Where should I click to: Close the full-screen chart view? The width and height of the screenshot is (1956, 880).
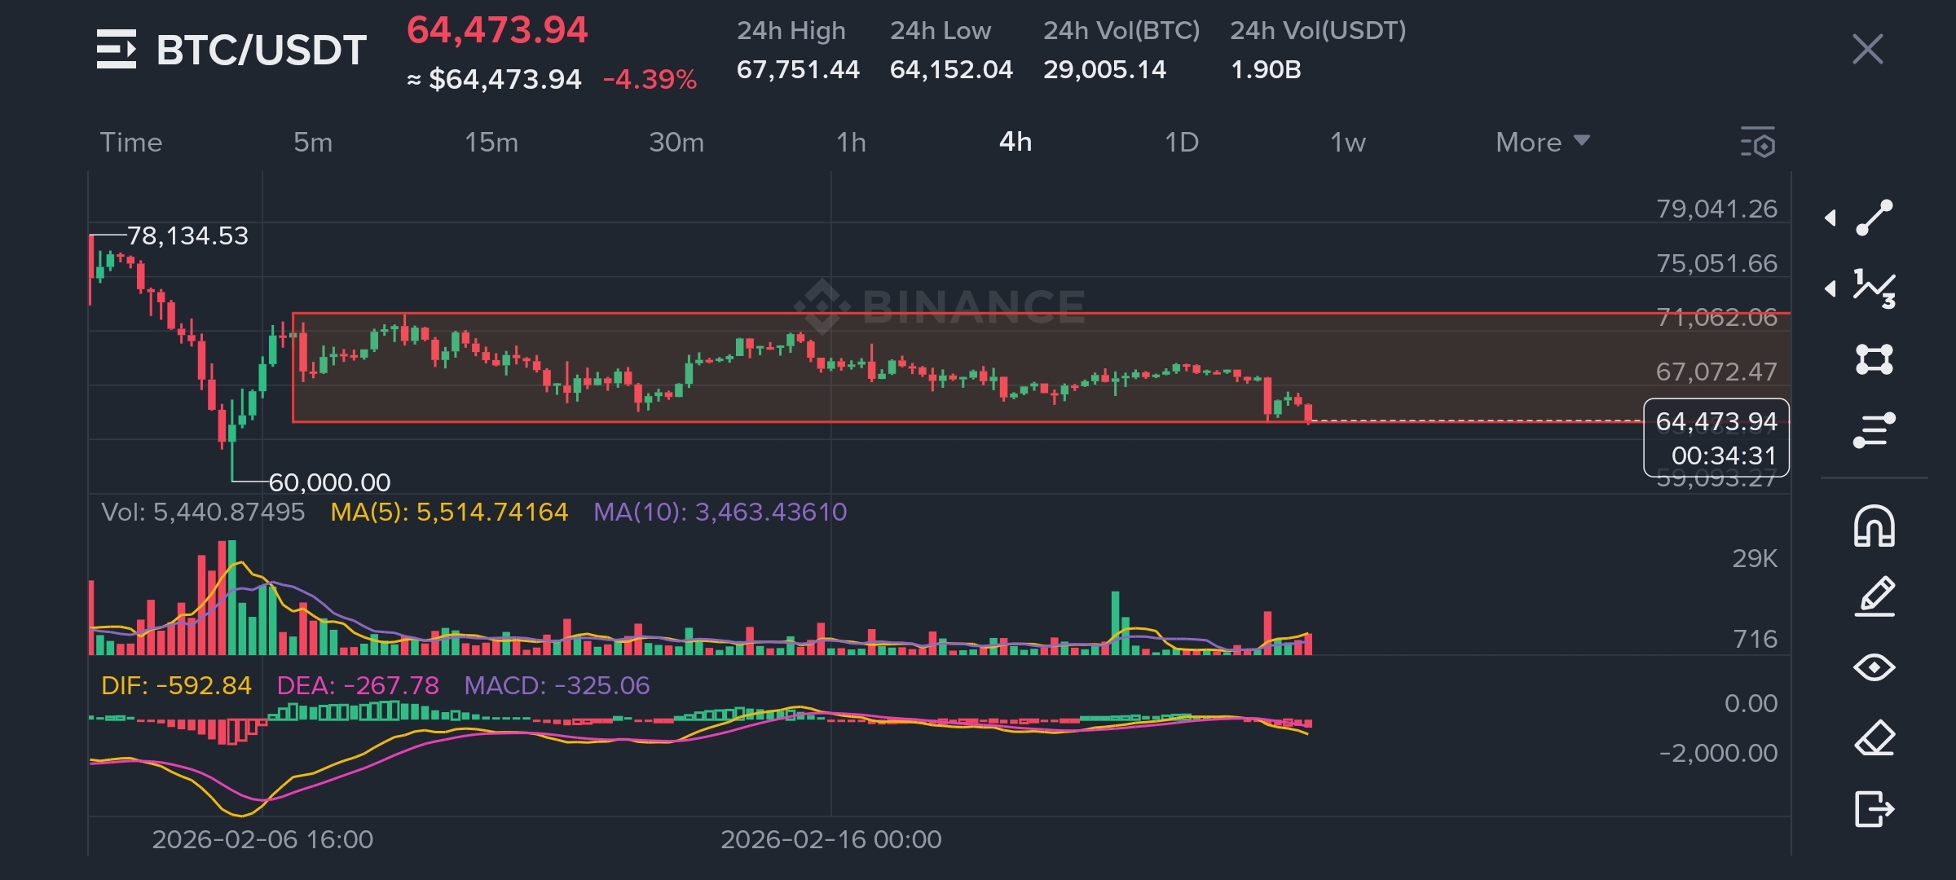click(1867, 49)
